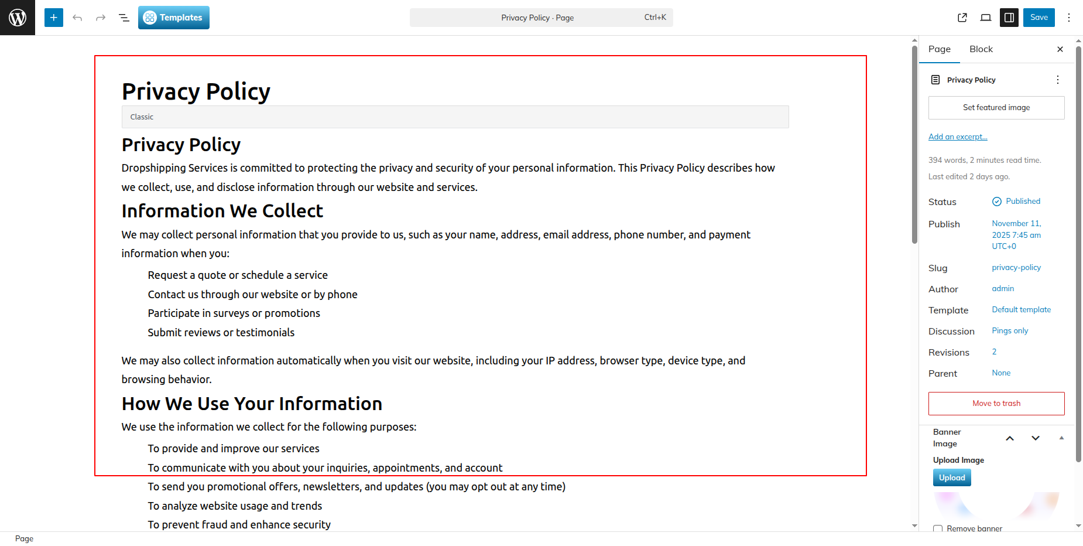Switch to the Block tab
The width and height of the screenshot is (1083, 546).
coord(981,49)
